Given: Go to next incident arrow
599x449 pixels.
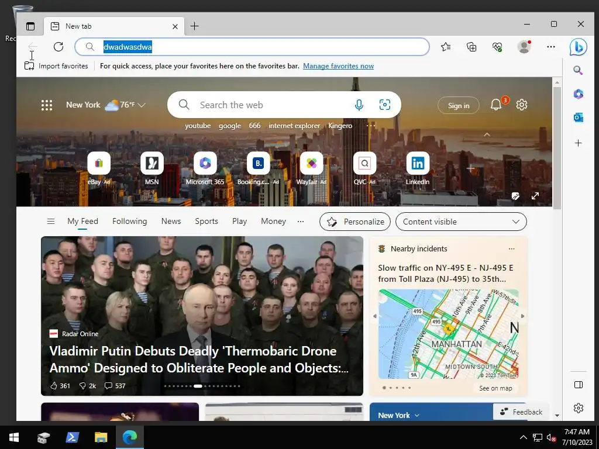Looking at the screenshot, I should coord(522,316).
